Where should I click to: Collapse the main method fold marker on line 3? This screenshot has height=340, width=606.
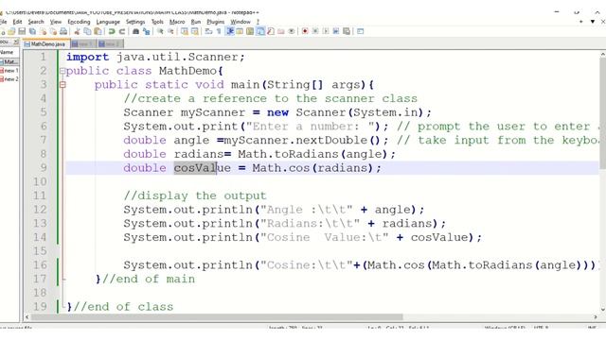[x=62, y=85]
